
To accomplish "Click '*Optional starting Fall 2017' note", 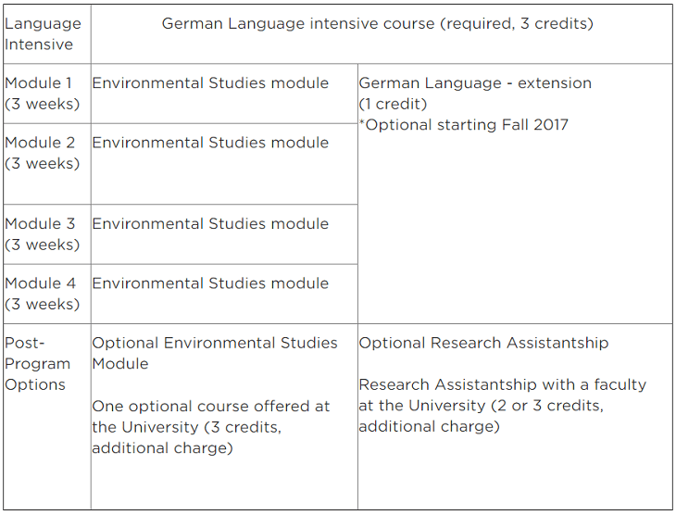I will click(464, 125).
